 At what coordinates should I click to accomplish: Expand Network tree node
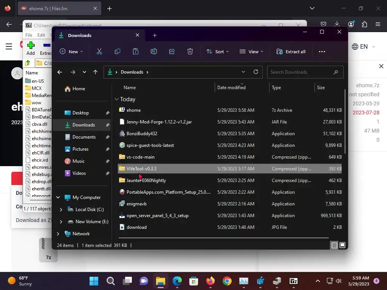pos(58,233)
